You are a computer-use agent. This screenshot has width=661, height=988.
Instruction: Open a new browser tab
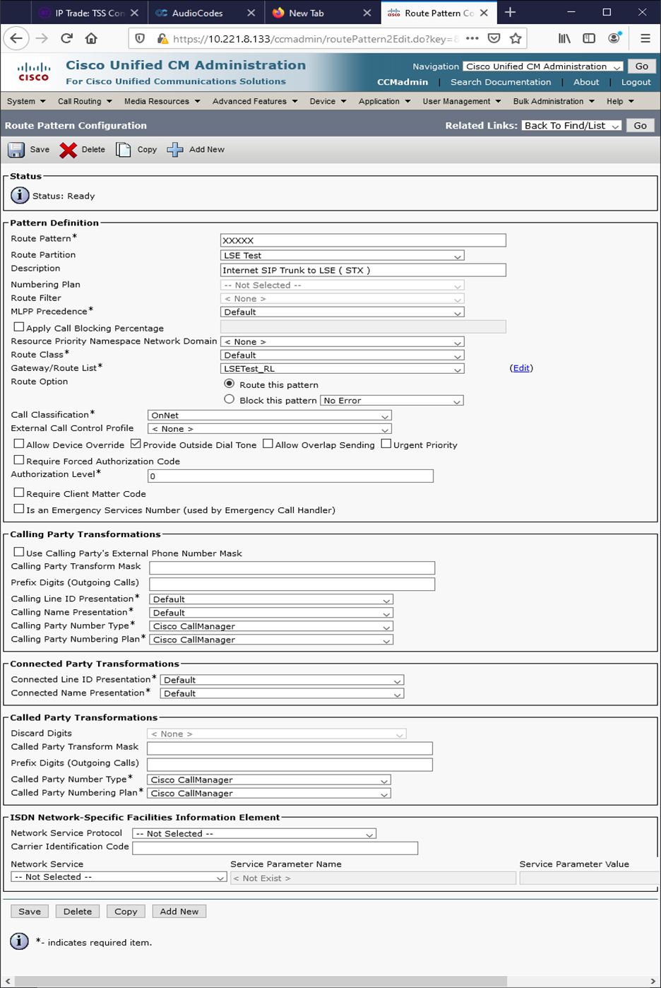click(510, 13)
